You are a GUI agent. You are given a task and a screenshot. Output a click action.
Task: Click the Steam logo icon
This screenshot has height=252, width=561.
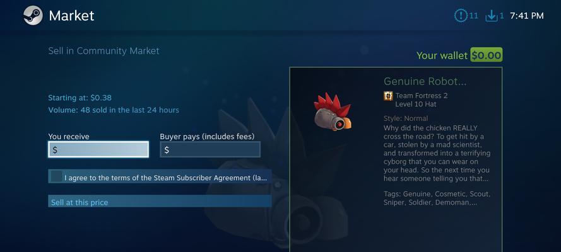[33, 16]
